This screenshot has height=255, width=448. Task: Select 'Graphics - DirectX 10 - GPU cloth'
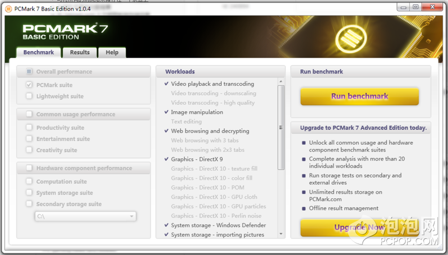(x=214, y=197)
